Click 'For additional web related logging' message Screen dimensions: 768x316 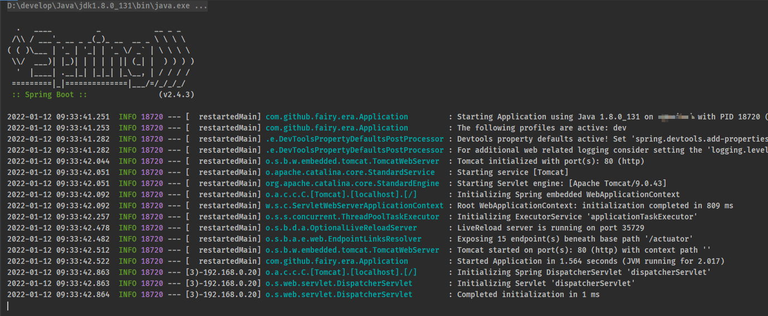click(x=612, y=150)
